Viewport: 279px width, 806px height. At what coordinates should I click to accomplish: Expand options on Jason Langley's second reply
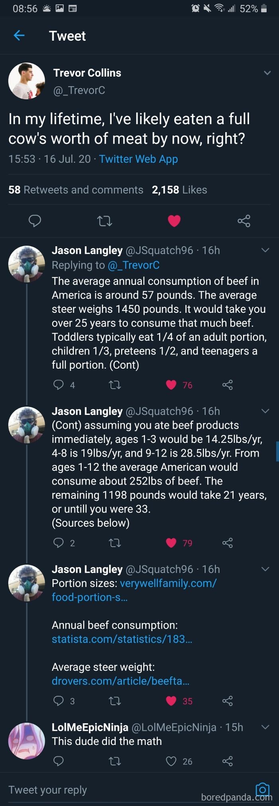coord(265,411)
